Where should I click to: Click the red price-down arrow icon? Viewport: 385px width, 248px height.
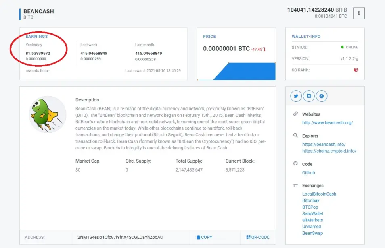point(264,49)
